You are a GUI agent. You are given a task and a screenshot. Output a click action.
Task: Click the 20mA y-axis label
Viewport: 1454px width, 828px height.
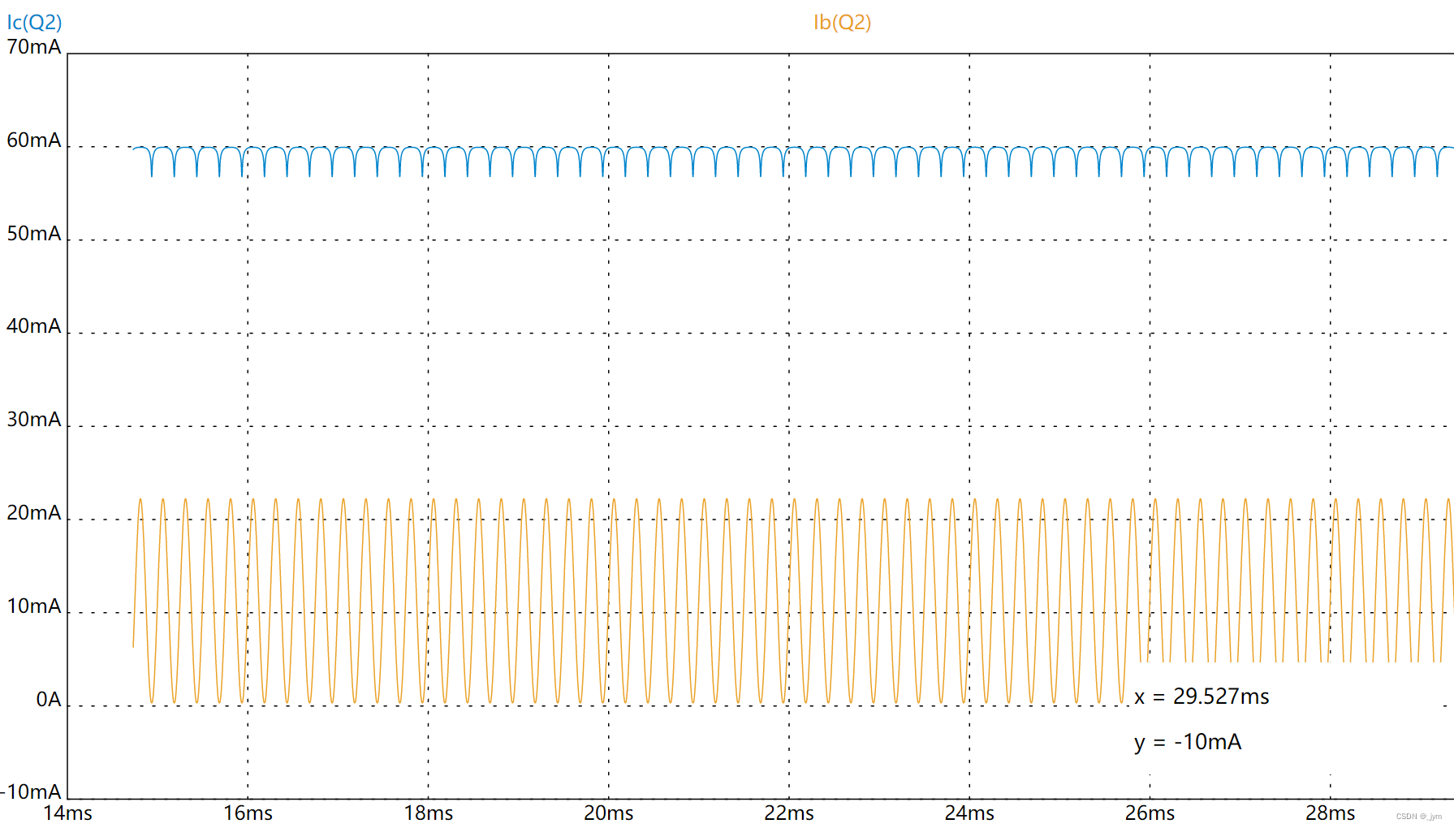coord(34,513)
